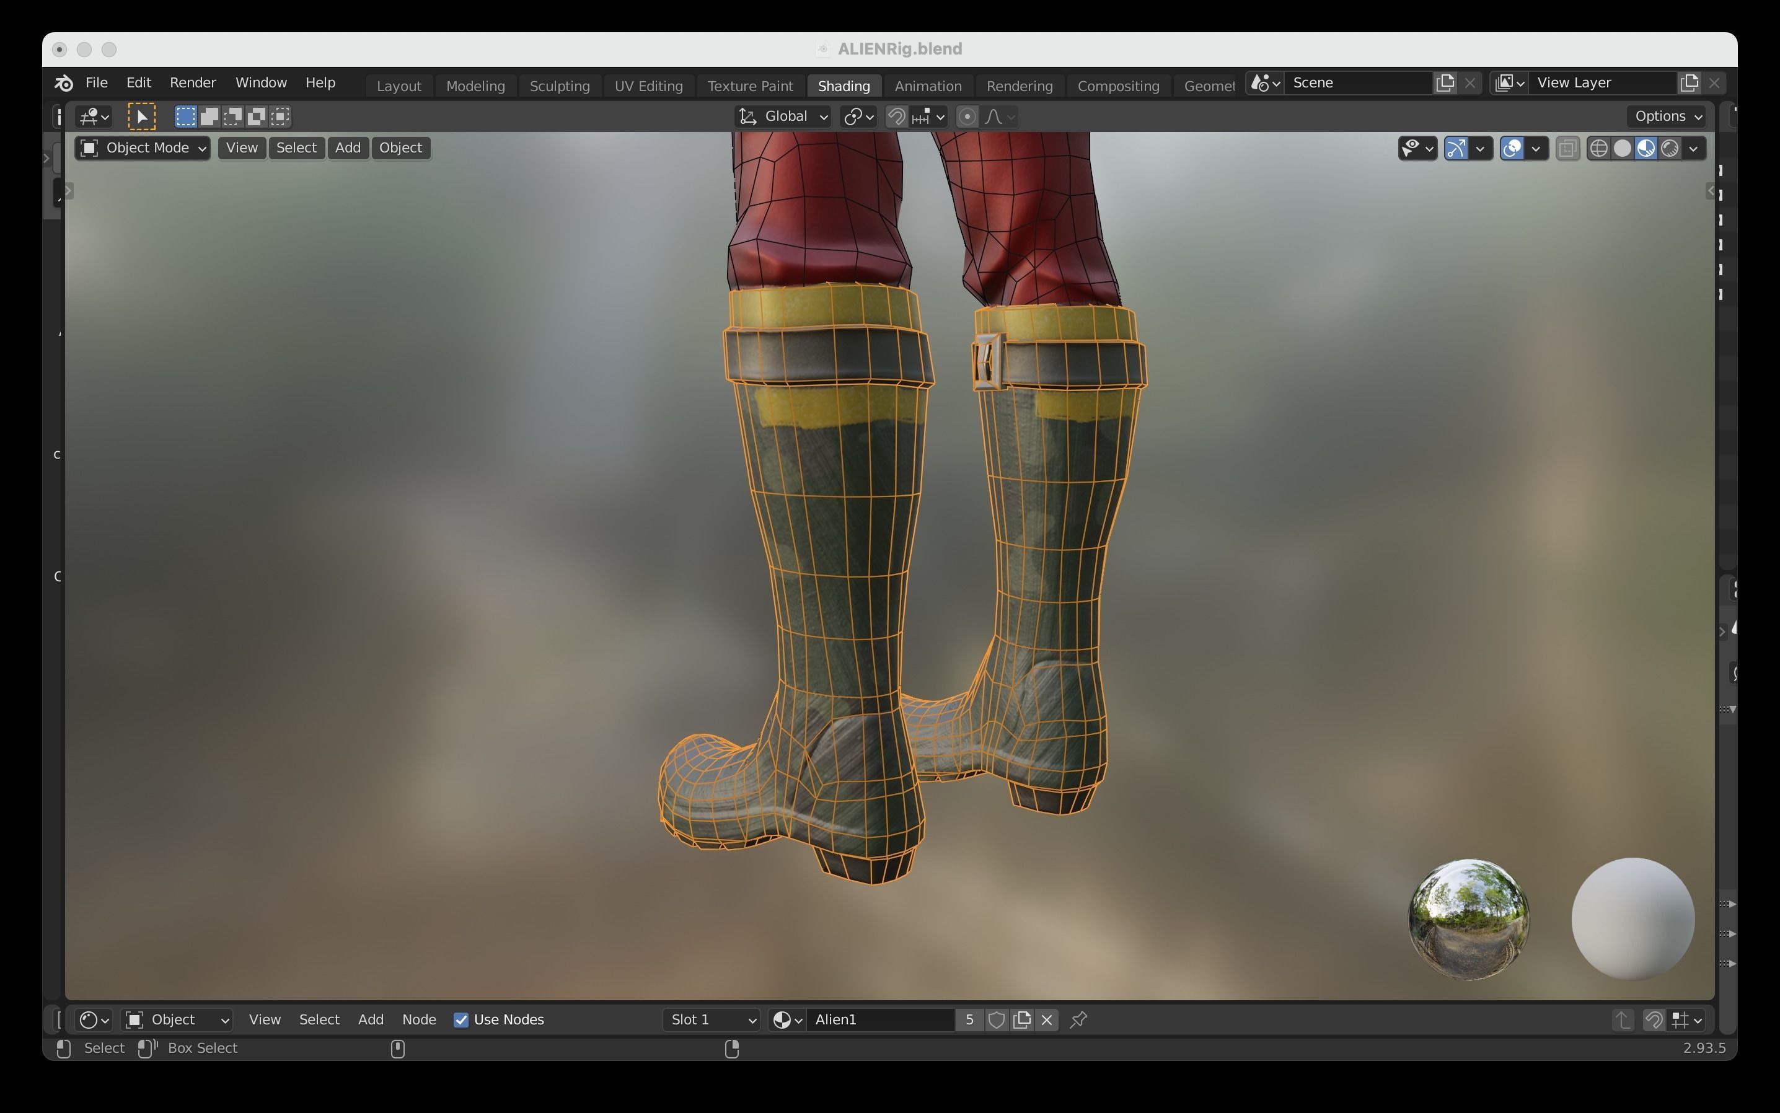Image resolution: width=1780 pixels, height=1113 pixels.
Task: Toggle viewport gizmo display
Action: 1455,149
